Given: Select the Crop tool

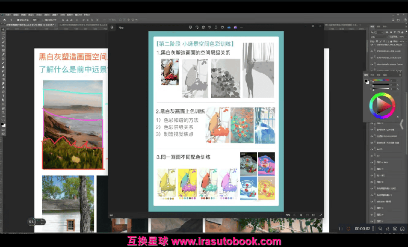Looking at the screenshot, I should click(x=3, y=46).
